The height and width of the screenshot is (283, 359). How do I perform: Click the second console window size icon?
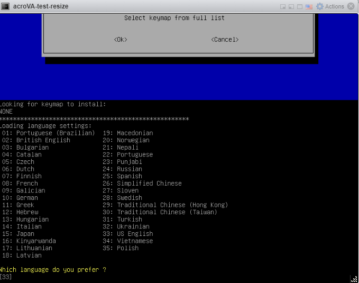click(x=291, y=7)
